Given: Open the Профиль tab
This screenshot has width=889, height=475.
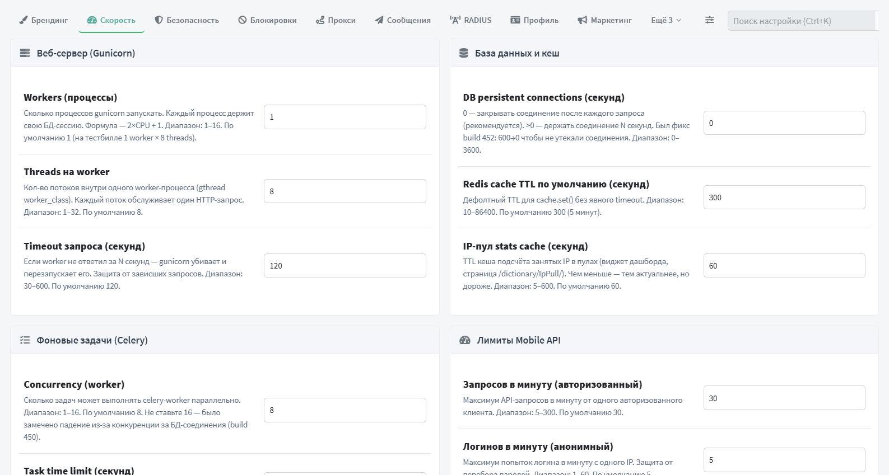Looking at the screenshot, I should (534, 20).
